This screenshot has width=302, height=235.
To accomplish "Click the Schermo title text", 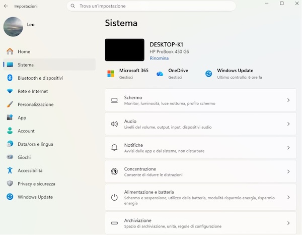I will pos(133,97).
